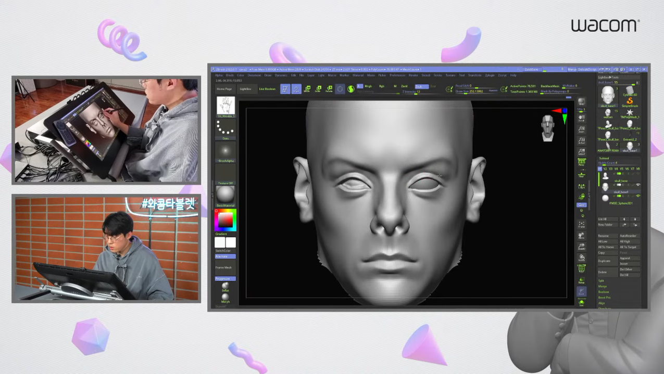Collapse the Subtool panel header
Viewport: 664px width, 374px height.
coord(604,158)
